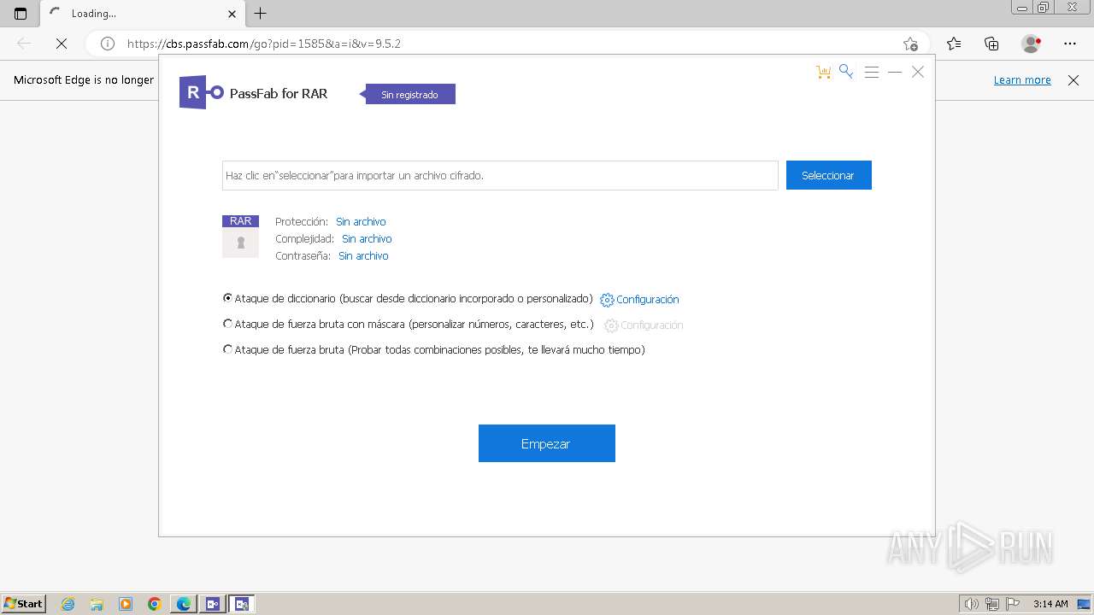Open the PassFab hamburger menu
Image resolution: width=1094 pixels, height=615 pixels.
[872, 73]
